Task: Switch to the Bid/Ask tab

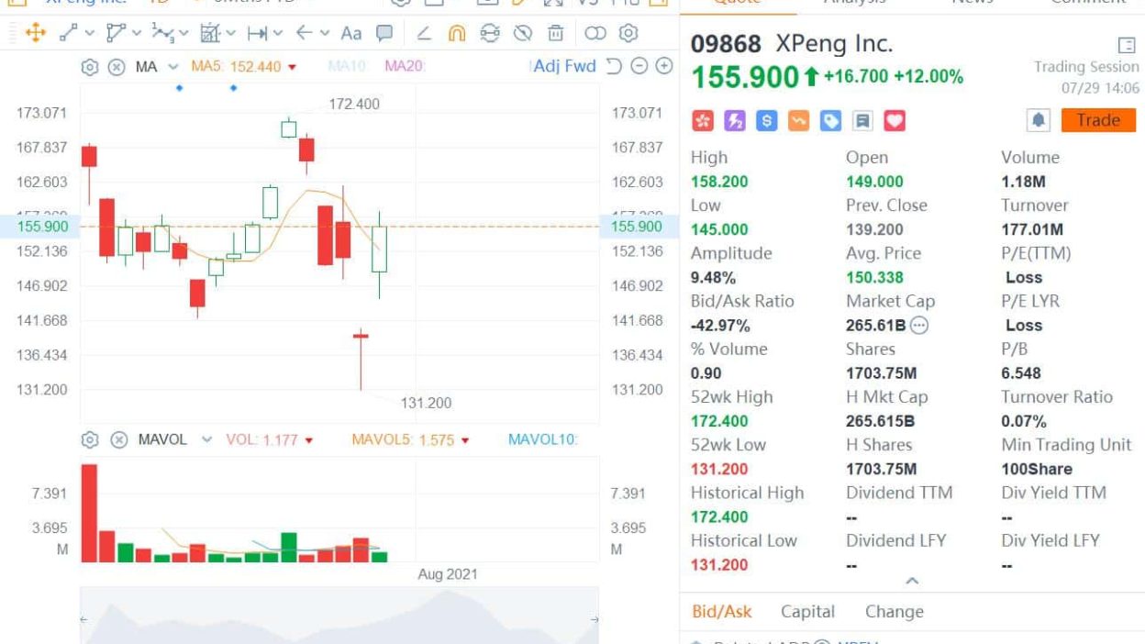Action: (721, 612)
